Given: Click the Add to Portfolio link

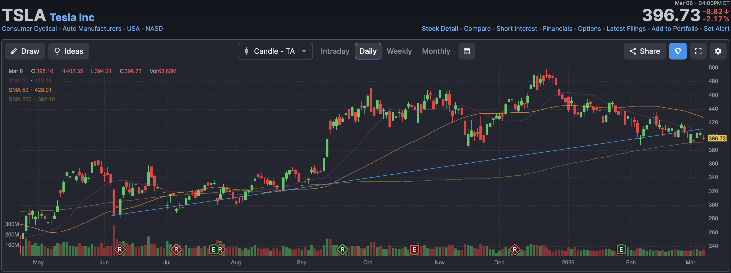Looking at the screenshot, I should (675, 29).
